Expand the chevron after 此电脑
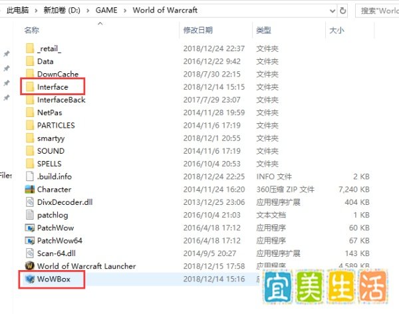399x314 pixels. [36, 11]
